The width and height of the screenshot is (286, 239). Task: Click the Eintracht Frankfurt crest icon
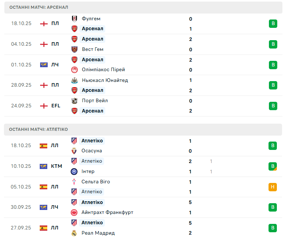coord(74,212)
